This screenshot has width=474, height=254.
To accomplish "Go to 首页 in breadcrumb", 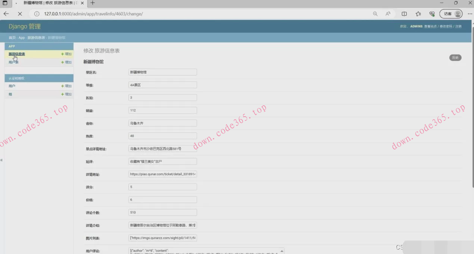I will (x=12, y=38).
